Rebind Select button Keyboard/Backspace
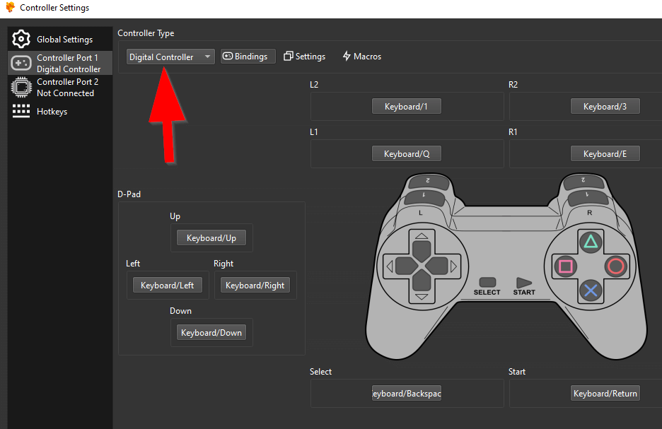Image resolution: width=662 pixels, height=429 pixels. pyautogui.click(x=406, y=393)
